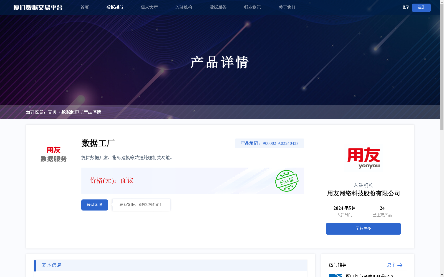
Task: Open the 数据超市 navigation menu item
Action: 115,7
